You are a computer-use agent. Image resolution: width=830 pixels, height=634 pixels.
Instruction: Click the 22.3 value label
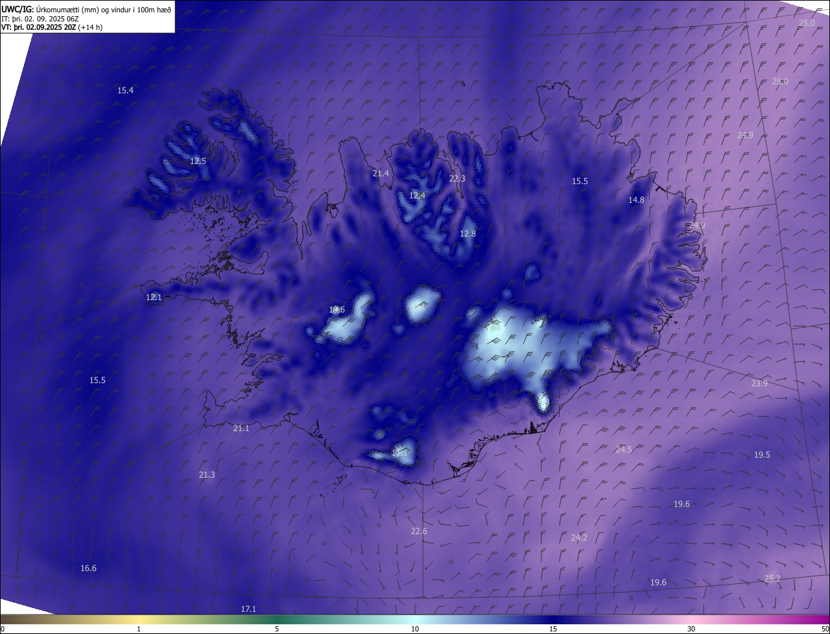click(x=457, y=178)
